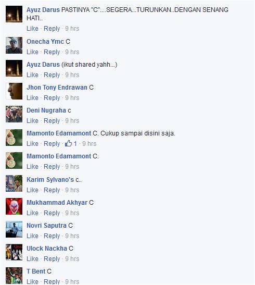Click Jhon Tony Endrawan's profile photo
Image resolution: width=255 pixels, height=285 pixels.
point(14,91)
